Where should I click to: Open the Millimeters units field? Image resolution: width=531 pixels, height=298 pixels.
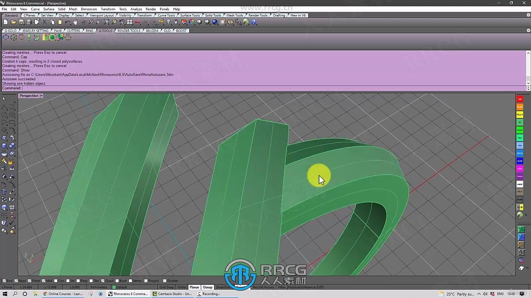click(x=99, y=287)
